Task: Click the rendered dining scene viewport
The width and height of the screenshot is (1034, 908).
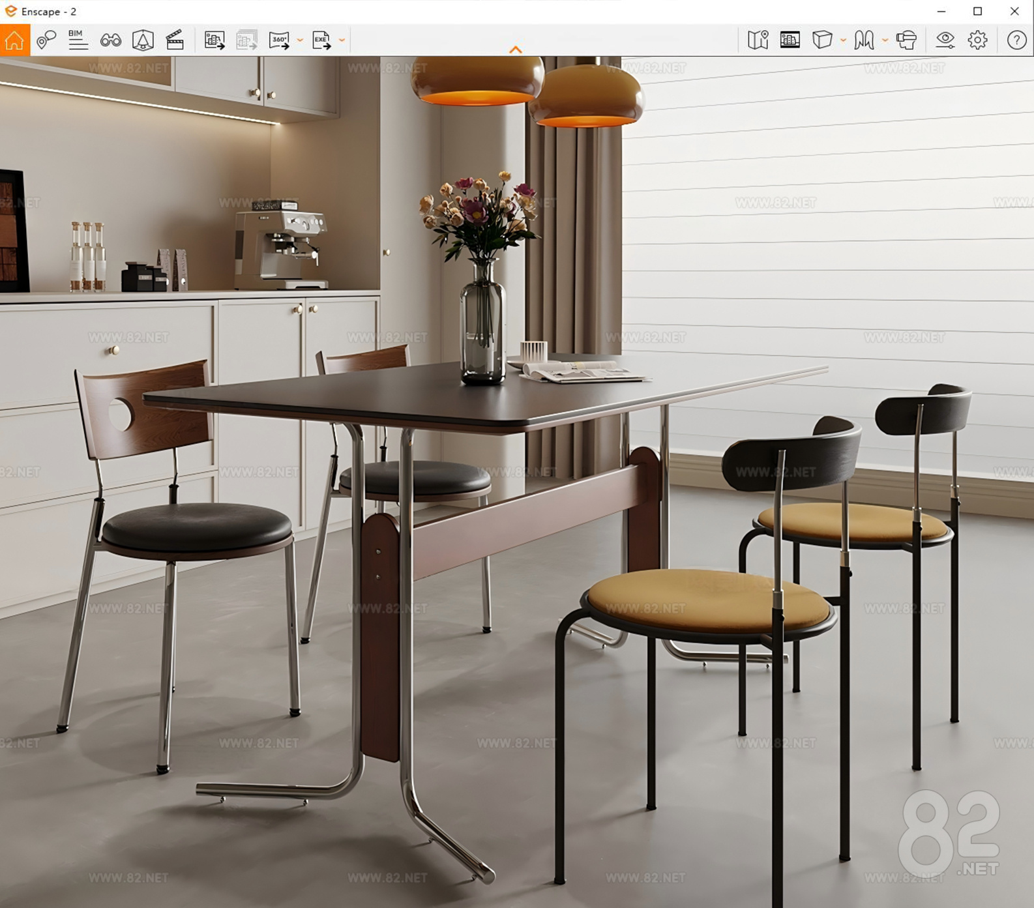Action: (x=517, y=482)
